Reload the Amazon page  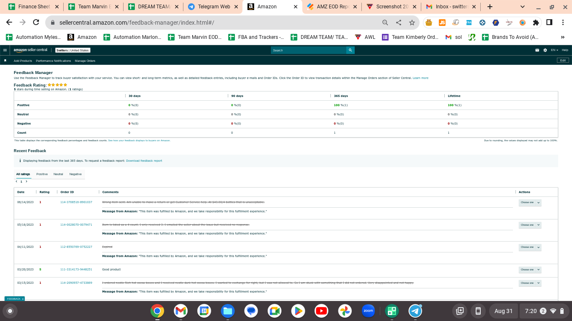tap(36, 23)
